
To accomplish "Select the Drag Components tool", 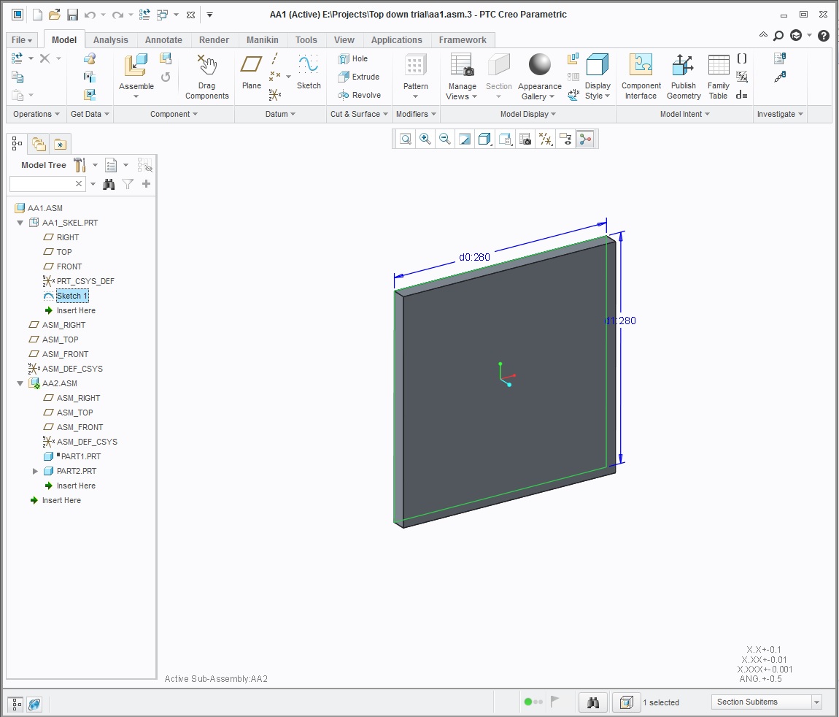I will click(x=206, y=77).
